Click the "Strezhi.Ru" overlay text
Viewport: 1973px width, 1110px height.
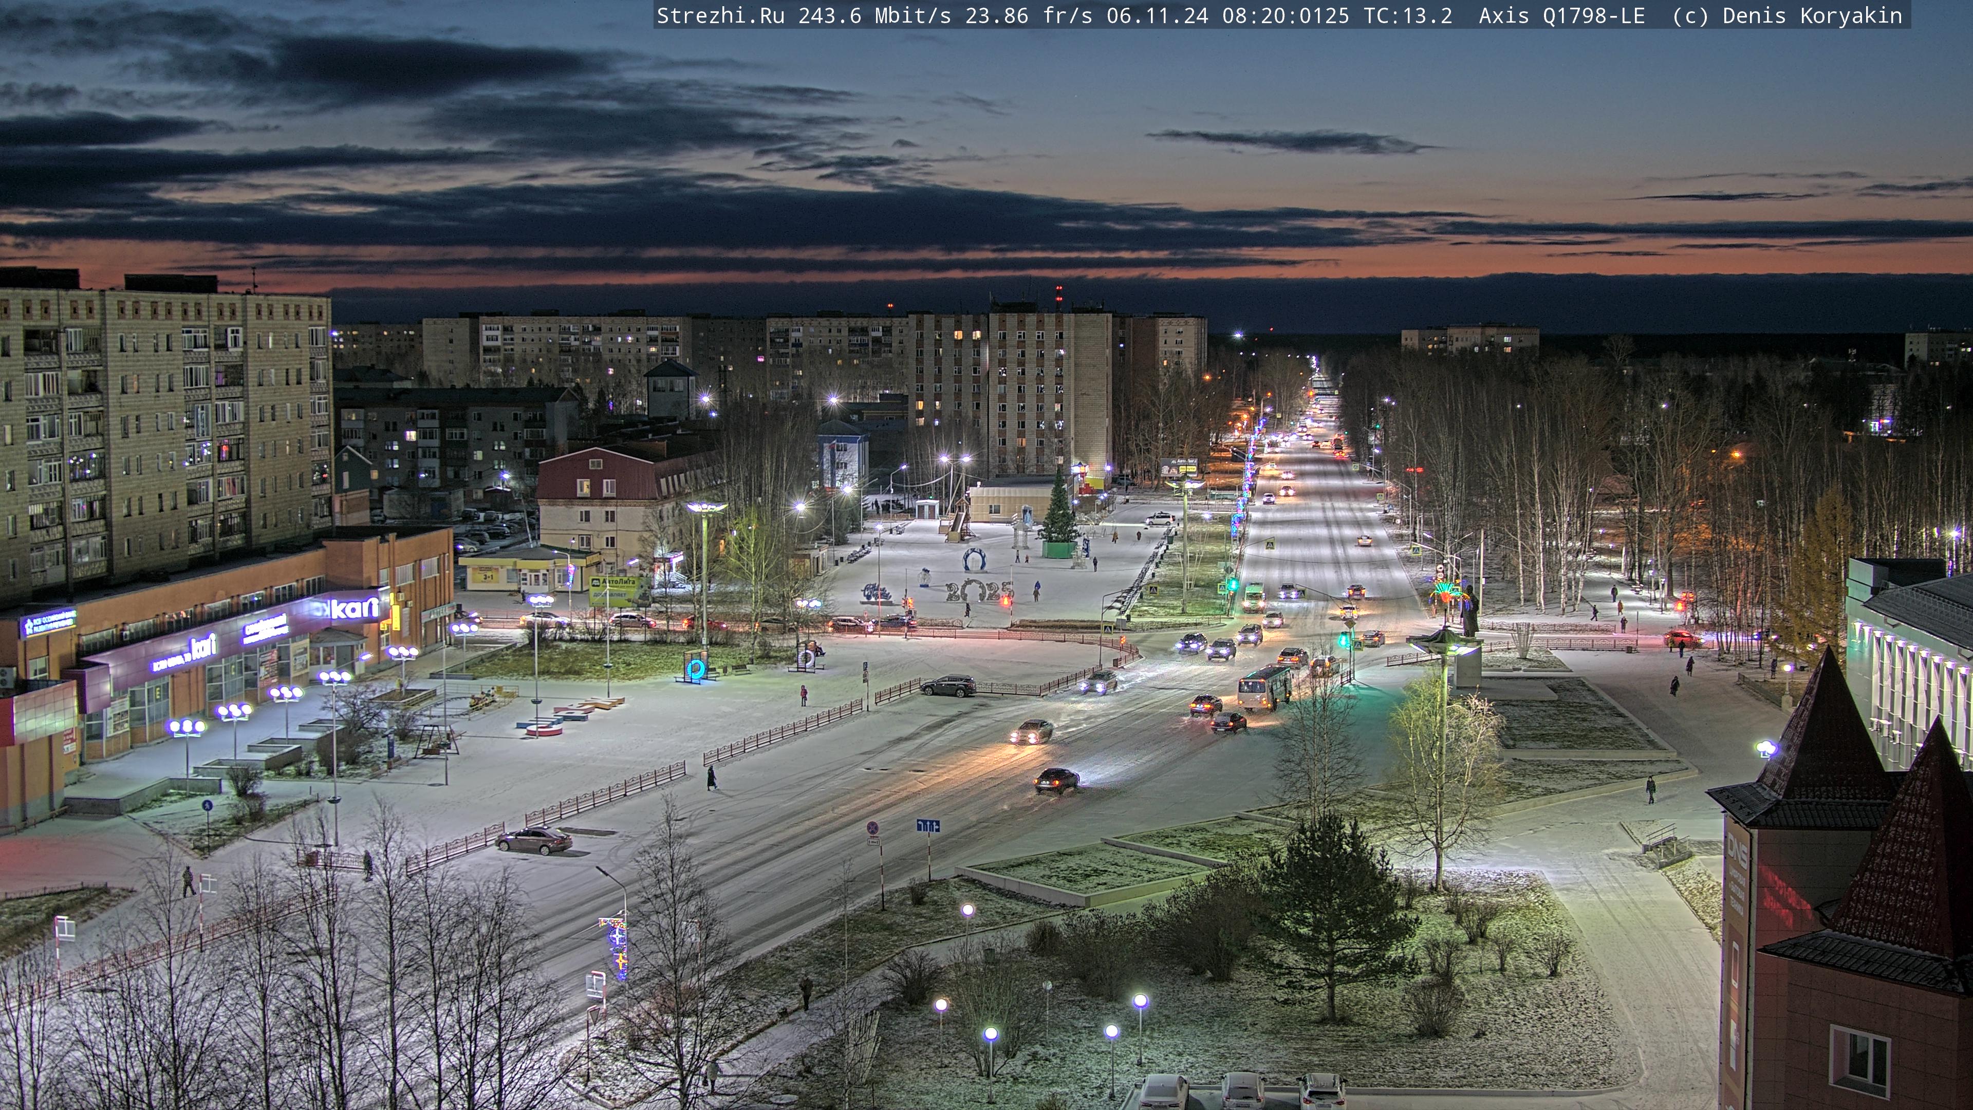pos(720,15)
